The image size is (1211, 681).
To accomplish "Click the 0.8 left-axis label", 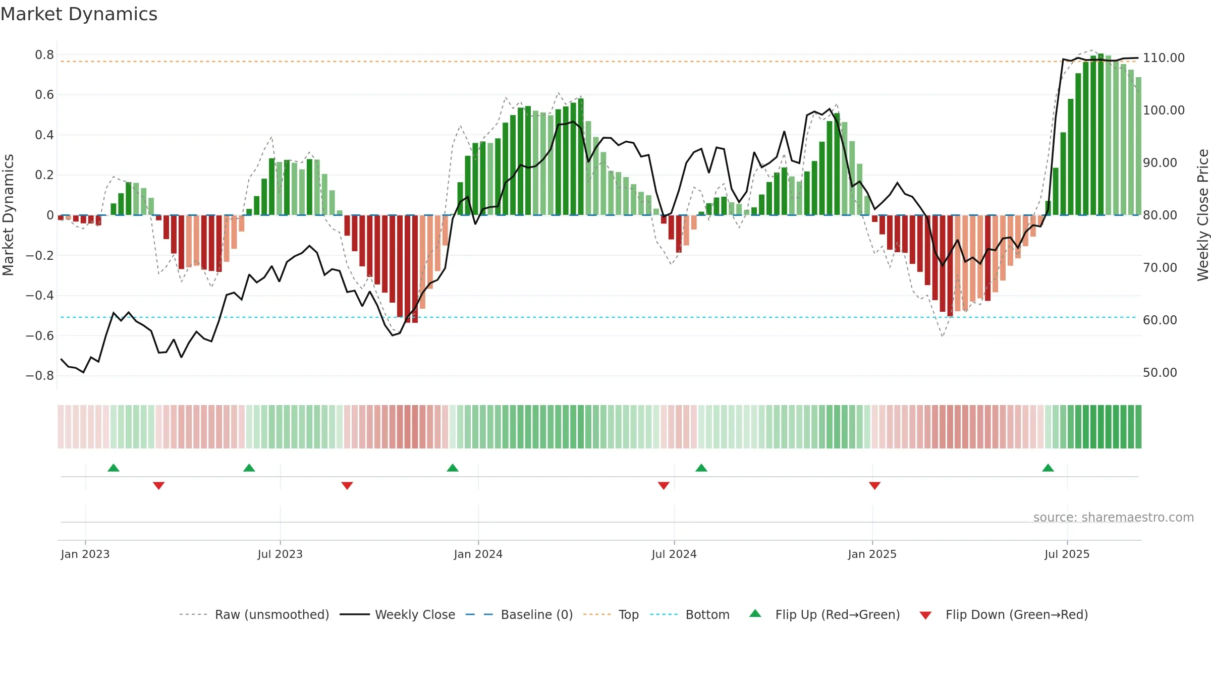I will pyautogui.click(x=44, y=54).
